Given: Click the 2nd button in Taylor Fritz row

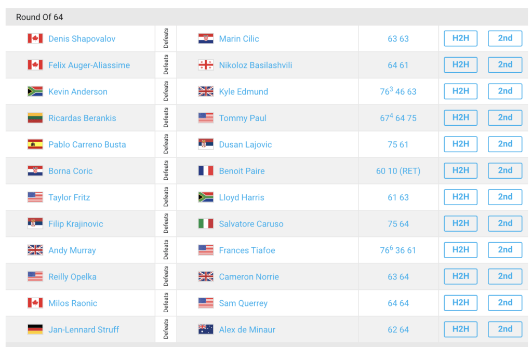Looking at the screenshot, I should coord(505,197).
